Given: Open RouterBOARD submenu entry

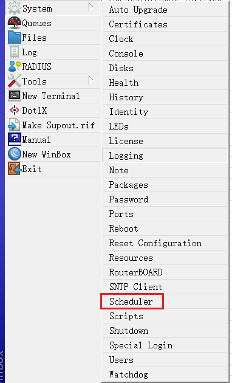Looking at the screenshot, I should [165, 272].
